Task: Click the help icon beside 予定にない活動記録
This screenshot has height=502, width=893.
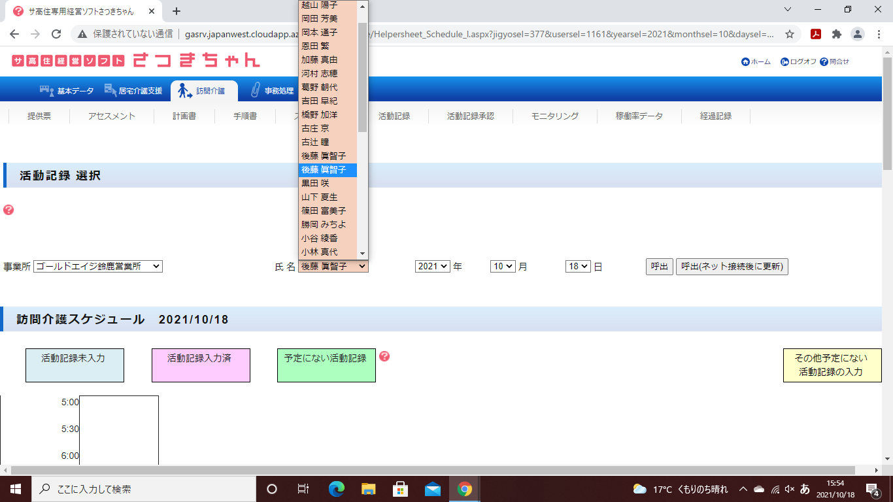Action: point(384,356)
